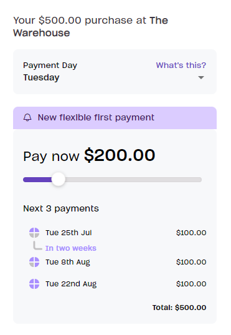Click the connector arrow before In two weeks
The width and height of the screenshot is (231, 335).
(x=37, y=246)
